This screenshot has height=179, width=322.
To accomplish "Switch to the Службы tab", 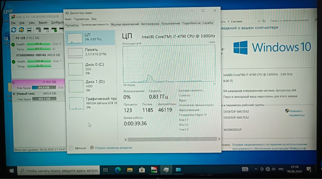I will pyautogui.click(x=208, y=23).
